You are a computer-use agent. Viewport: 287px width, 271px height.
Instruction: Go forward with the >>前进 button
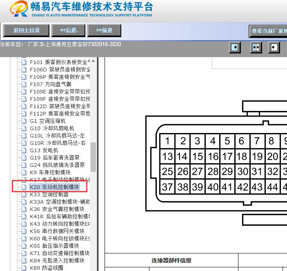[104, 30]
